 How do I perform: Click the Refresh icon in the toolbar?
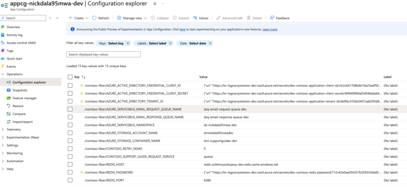(x=94, y=18)
